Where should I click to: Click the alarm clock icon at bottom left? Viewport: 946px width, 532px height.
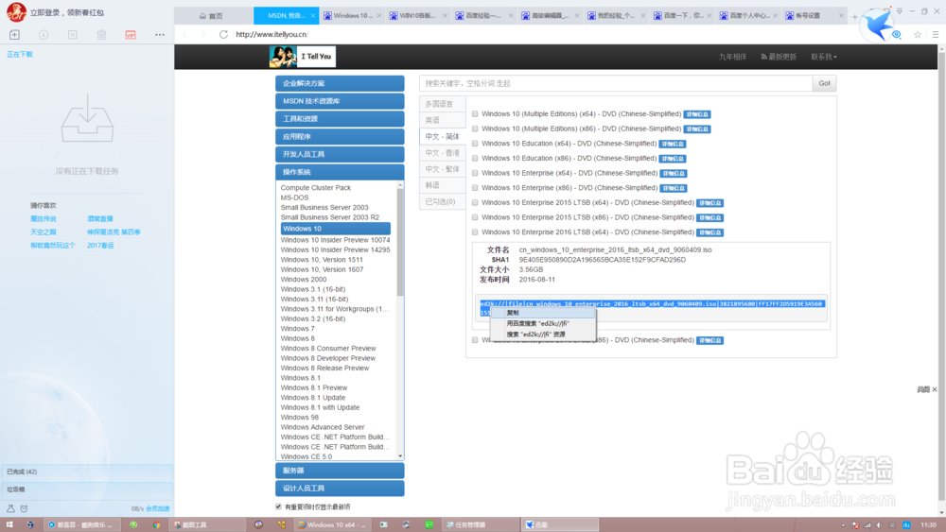pos(25,508)
